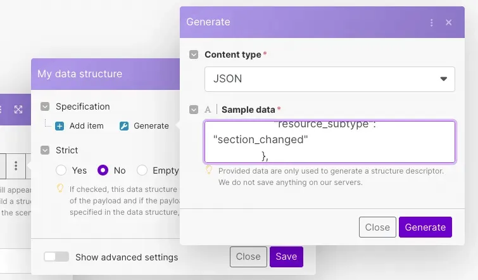478x280 pixels.
Task: Collapse the Specification section arrow
Action: pos(45,106)
